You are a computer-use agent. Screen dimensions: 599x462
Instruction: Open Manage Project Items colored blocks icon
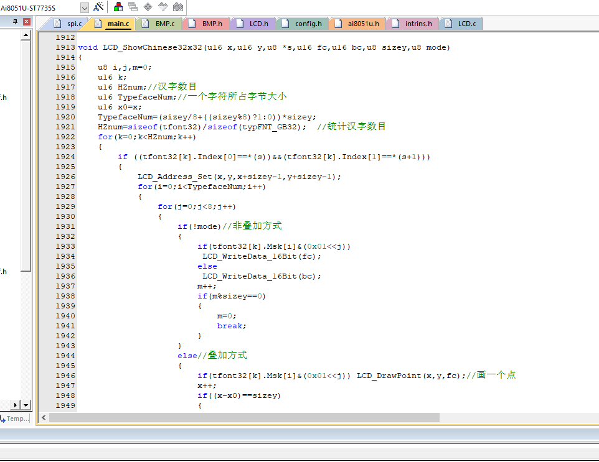[x=118, y=6]
